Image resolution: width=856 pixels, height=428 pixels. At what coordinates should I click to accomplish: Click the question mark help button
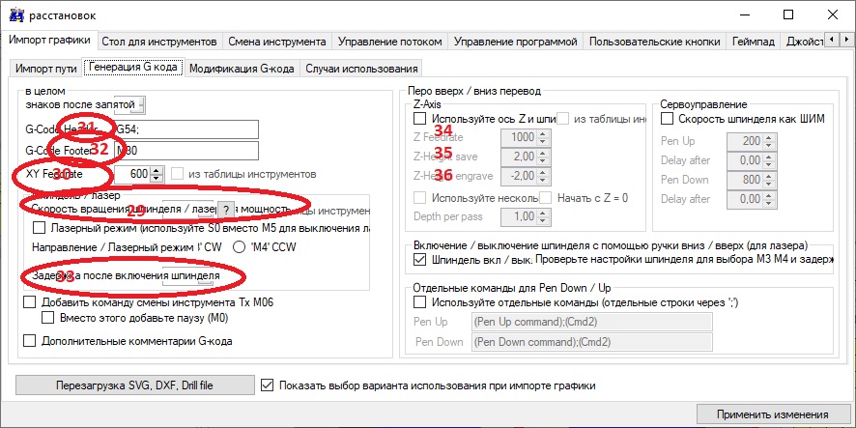pyautogui.click(x=225, y=211)
